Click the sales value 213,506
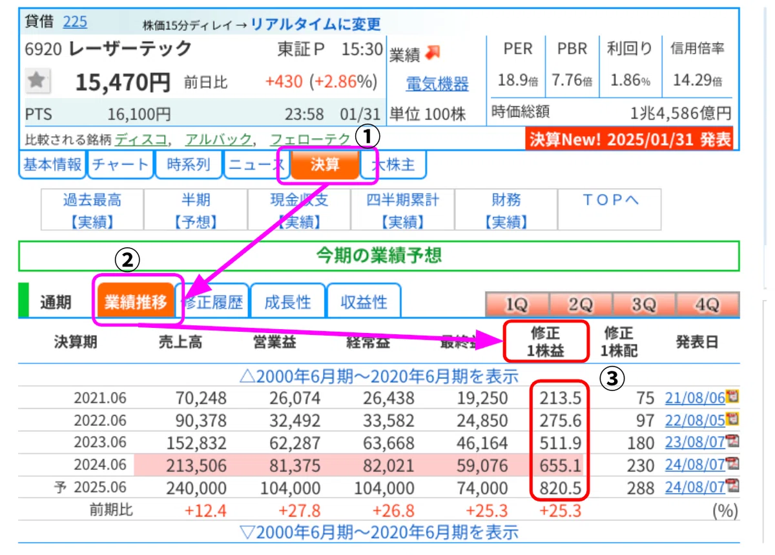 tap(196, 465)
